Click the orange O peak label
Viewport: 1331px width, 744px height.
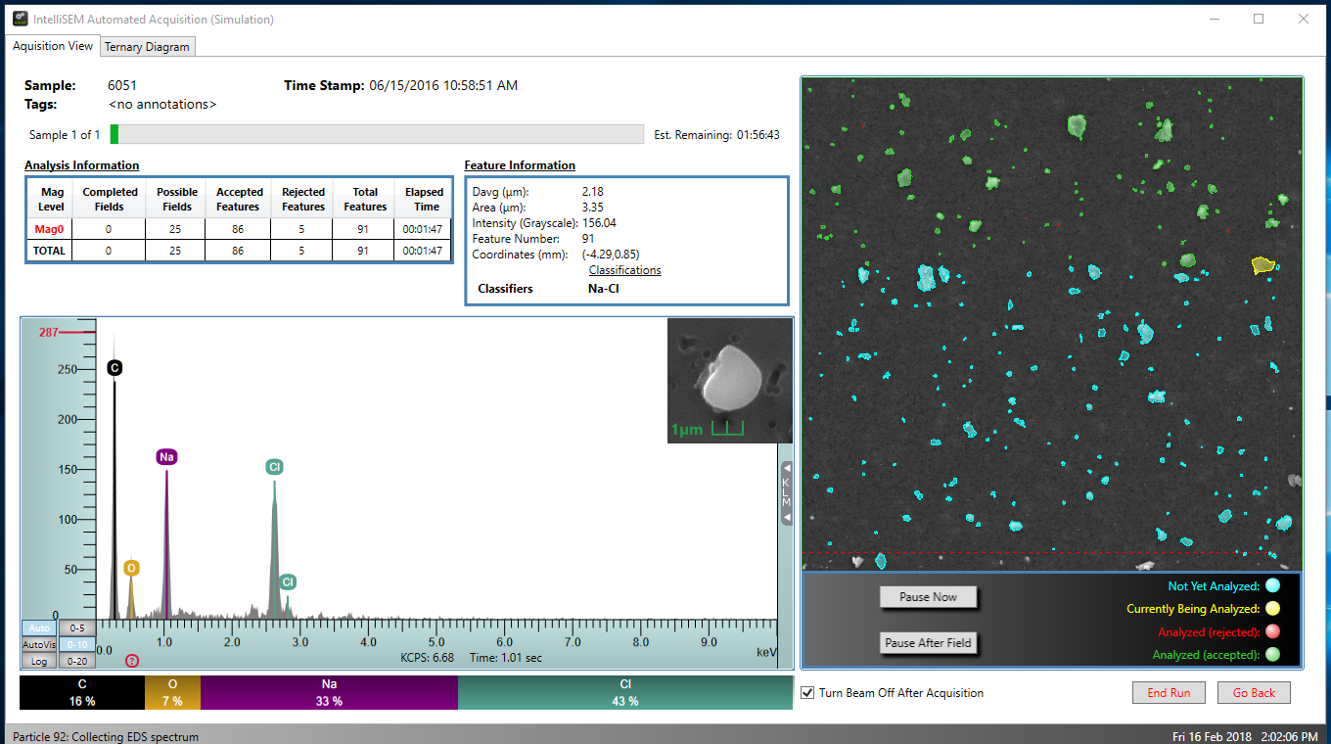click(131, 568)
